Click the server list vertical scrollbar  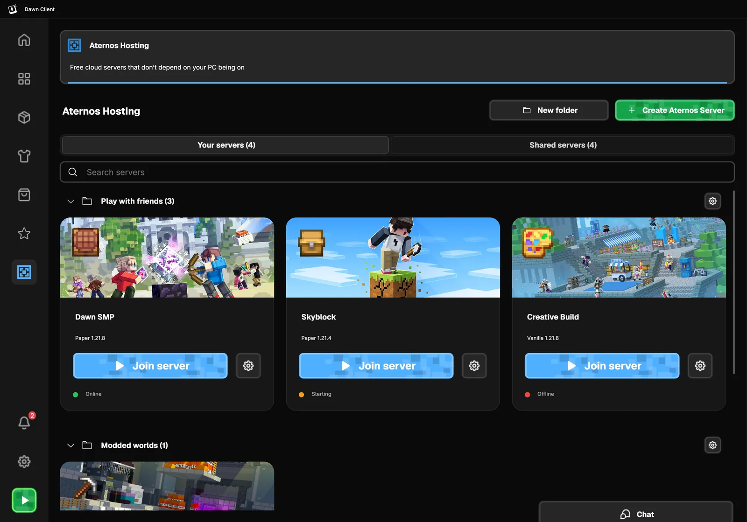733,282
